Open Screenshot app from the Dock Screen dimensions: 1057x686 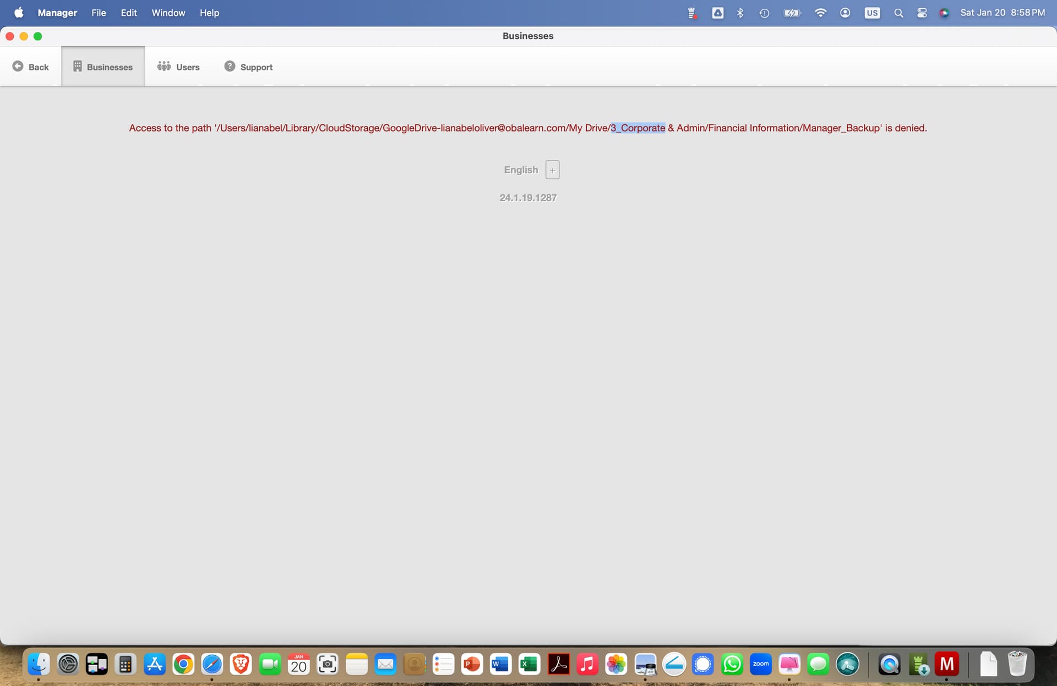pos(328,664)
